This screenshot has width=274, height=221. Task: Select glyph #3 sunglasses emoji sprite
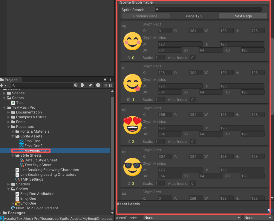(x=132, y=167)
